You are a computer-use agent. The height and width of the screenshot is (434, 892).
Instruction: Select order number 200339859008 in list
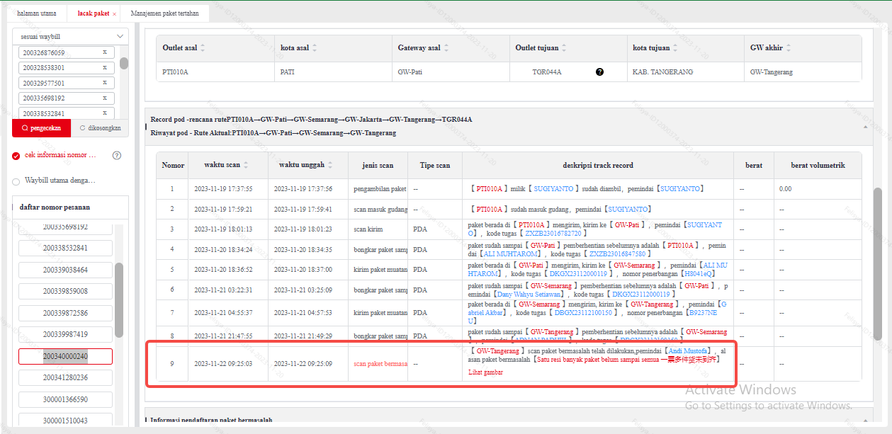(x=65, y=291)
